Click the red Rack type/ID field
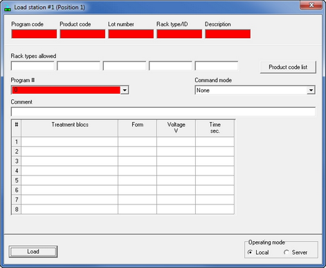 click(179, 34)
